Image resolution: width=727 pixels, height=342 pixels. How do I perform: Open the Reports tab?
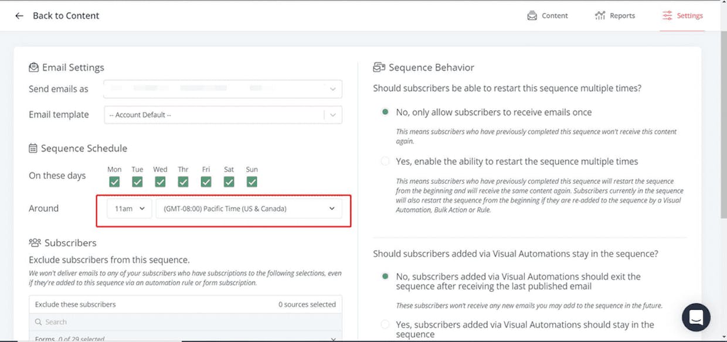coord(615,16)
